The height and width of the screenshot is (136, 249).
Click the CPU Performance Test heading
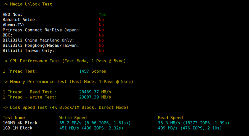click(64, 61)
